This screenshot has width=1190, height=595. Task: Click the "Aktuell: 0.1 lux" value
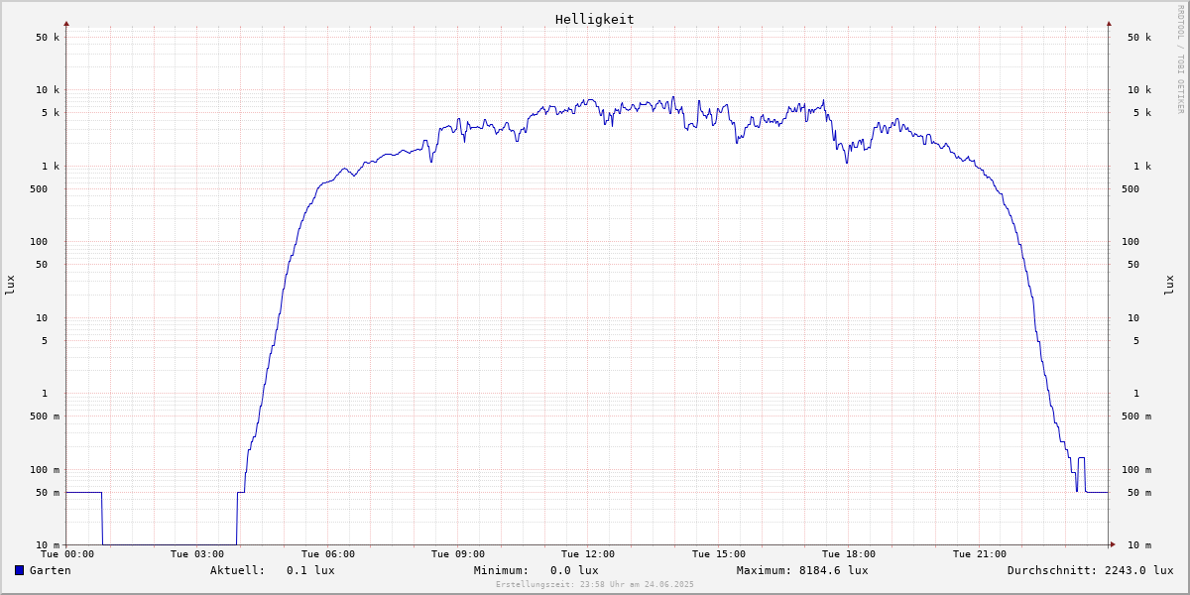[273, 570]
